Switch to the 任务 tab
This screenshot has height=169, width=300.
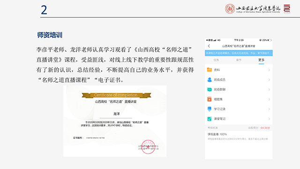(216, 60)
